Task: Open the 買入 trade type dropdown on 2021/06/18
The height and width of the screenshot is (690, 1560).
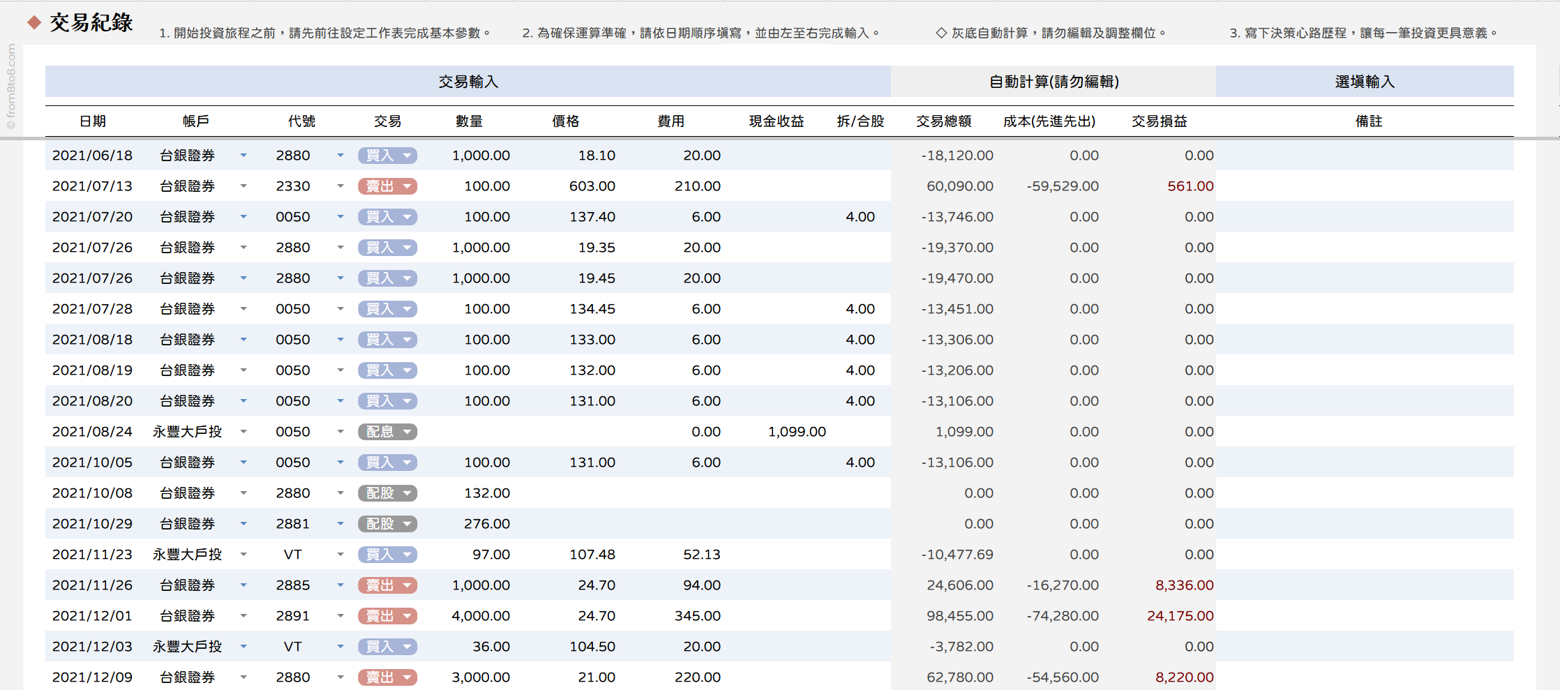Action: pyautogui.click(x=387, y=155)
